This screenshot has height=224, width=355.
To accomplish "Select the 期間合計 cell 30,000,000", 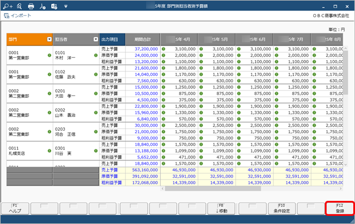I will coord(143,126).
